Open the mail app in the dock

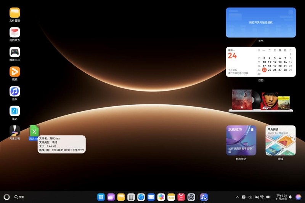point(151,197)
